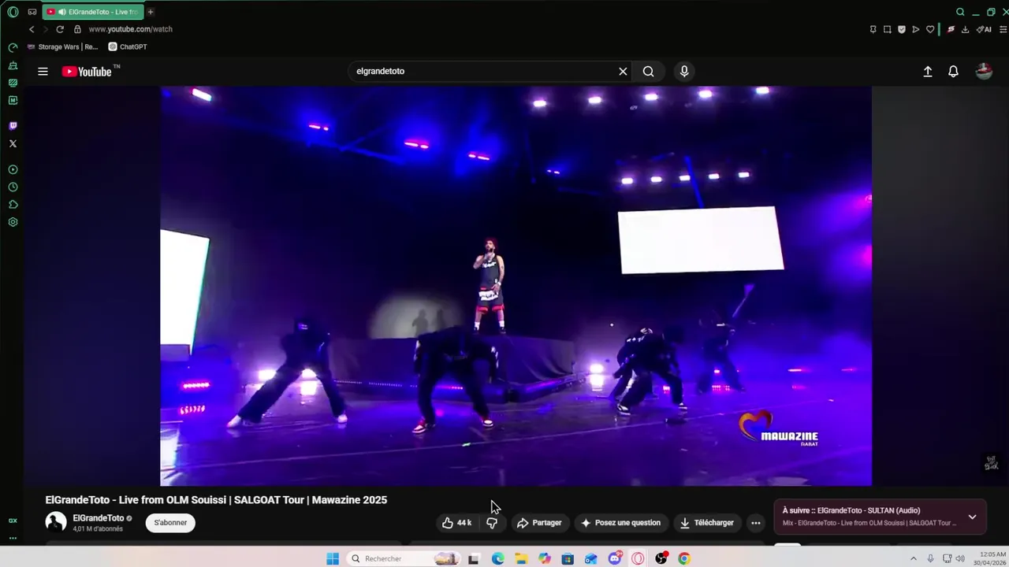Start voice search with the microphone
Image resolution: width=1009 pixels, height=567 pixels.
(x=684, y=71)
